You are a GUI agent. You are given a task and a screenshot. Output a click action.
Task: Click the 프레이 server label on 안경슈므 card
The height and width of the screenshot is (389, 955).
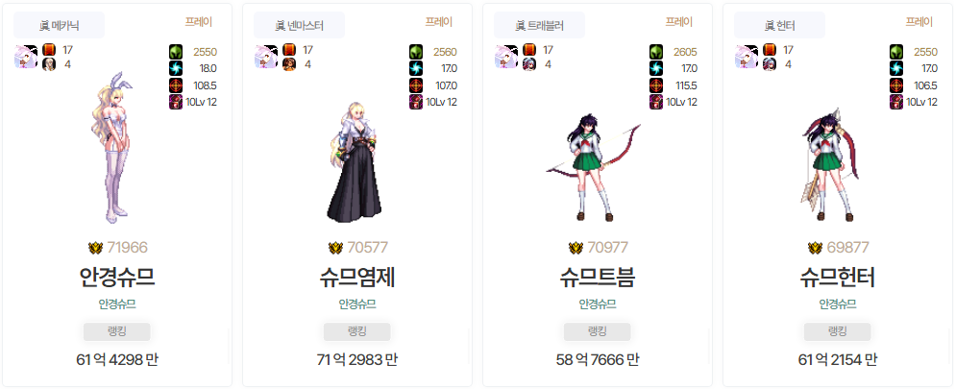[x=199, y=22]
